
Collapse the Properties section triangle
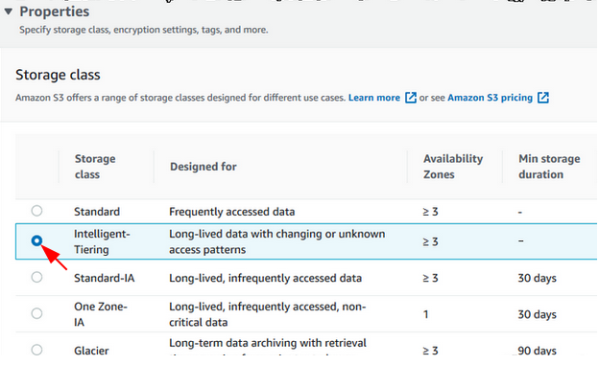(9, 11)
